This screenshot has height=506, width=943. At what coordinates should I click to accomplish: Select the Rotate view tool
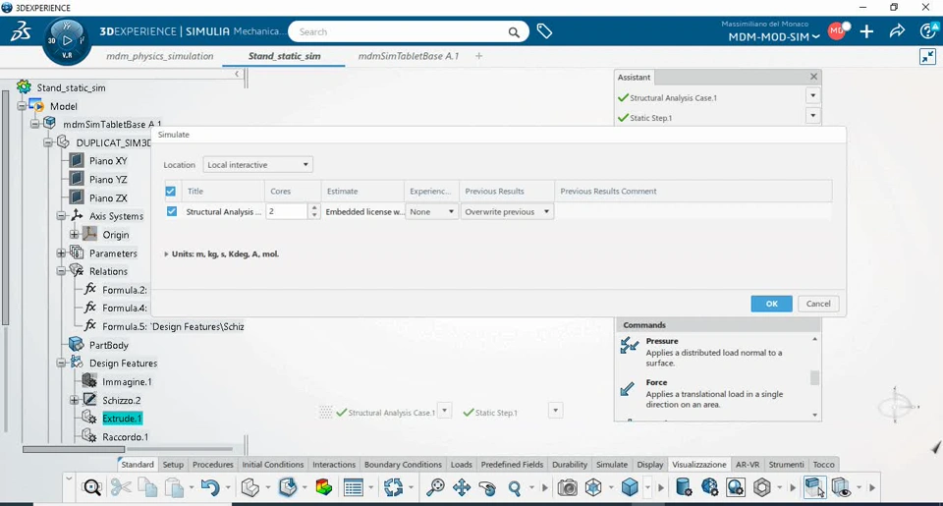488,486
